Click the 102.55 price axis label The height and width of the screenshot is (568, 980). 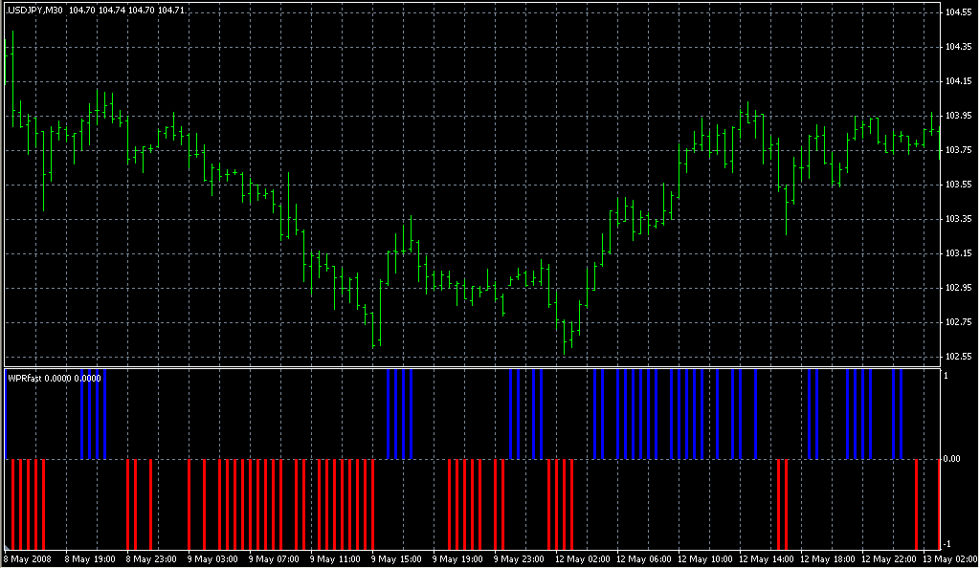958,357
